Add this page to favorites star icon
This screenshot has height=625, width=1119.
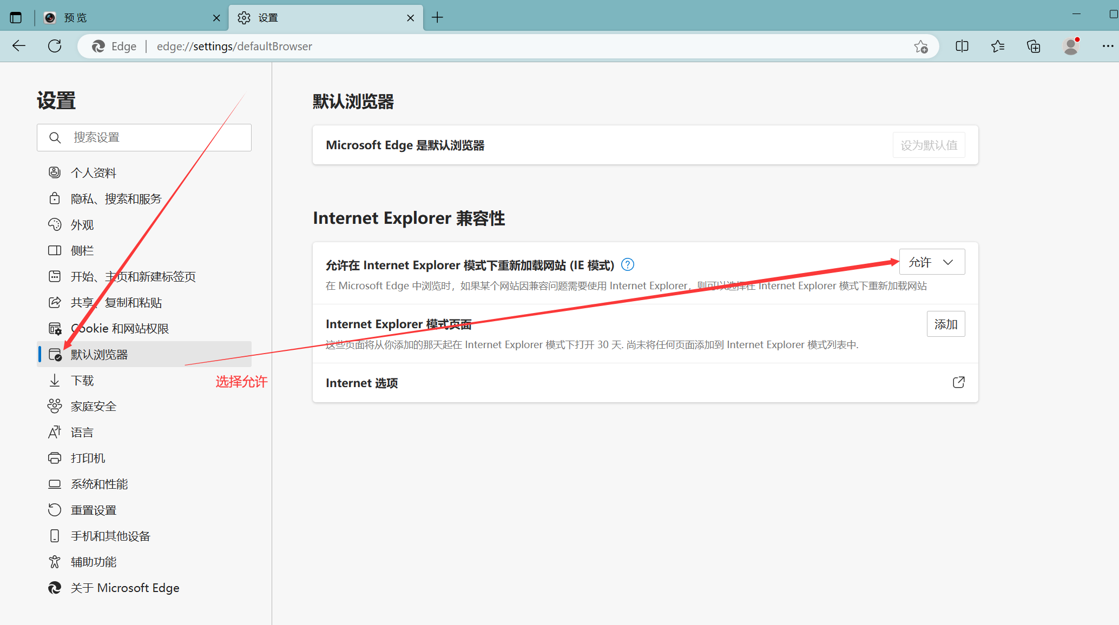pos(921,46)
